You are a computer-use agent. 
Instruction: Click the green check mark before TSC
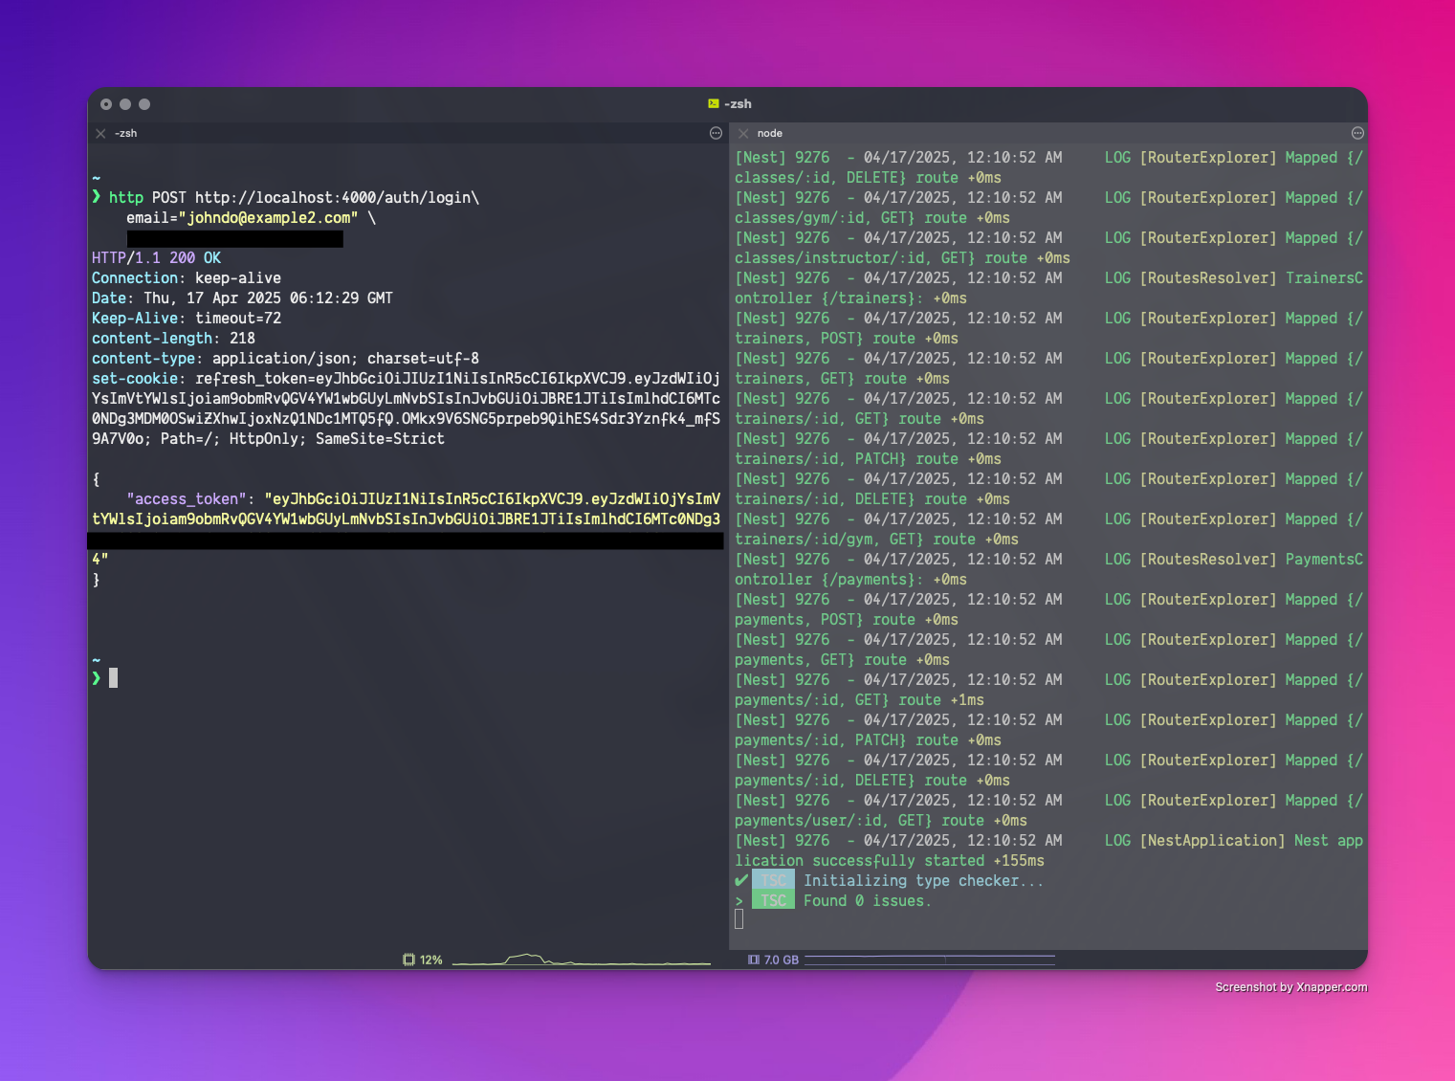[x=741, y=880]
